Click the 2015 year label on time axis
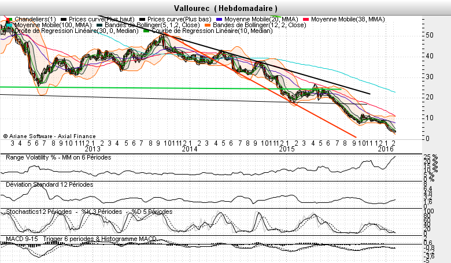The height and width of the screenshot is (263, 451). click(x=287, y=149)
